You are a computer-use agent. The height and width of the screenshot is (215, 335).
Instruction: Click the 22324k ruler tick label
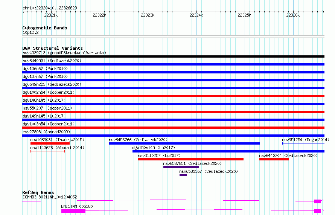[x=196, y=15]
